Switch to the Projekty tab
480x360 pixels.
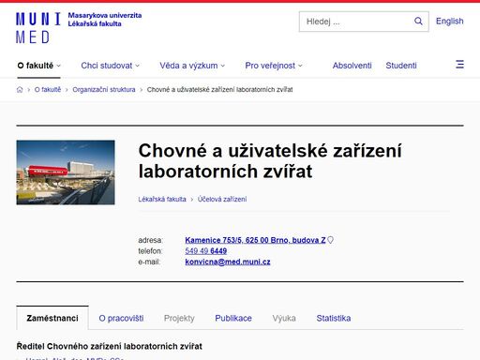(x=179, y=318)
